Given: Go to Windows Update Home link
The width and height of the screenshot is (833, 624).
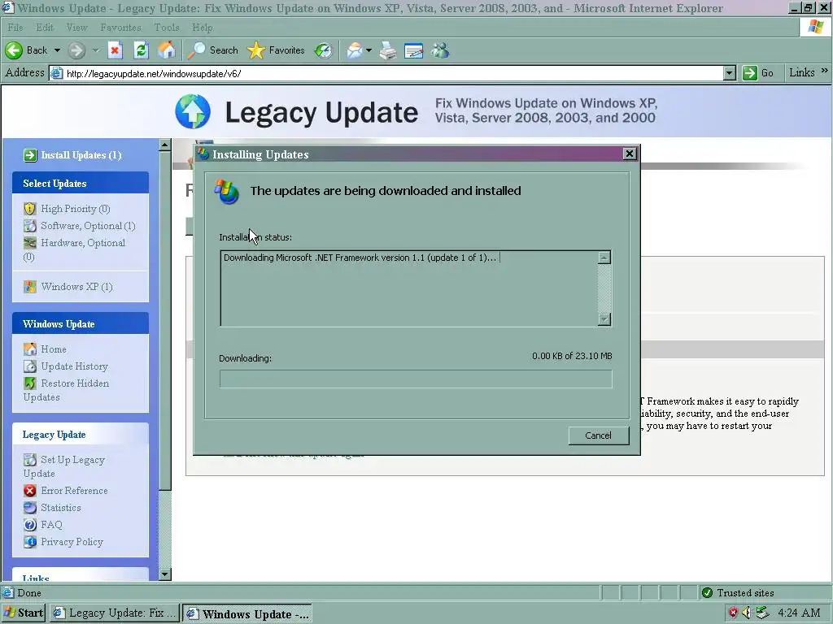Looking at the screenshot, I should point(54,349).
